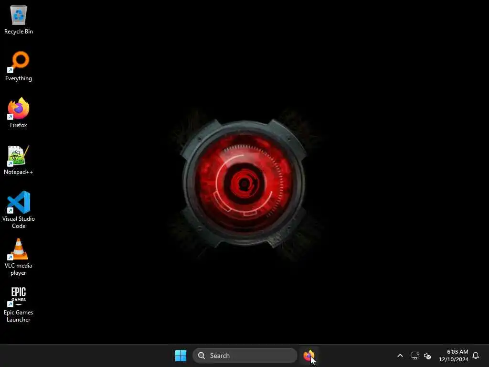Open the Windows Start menu

pyautogui.click(x=181, y=356)
